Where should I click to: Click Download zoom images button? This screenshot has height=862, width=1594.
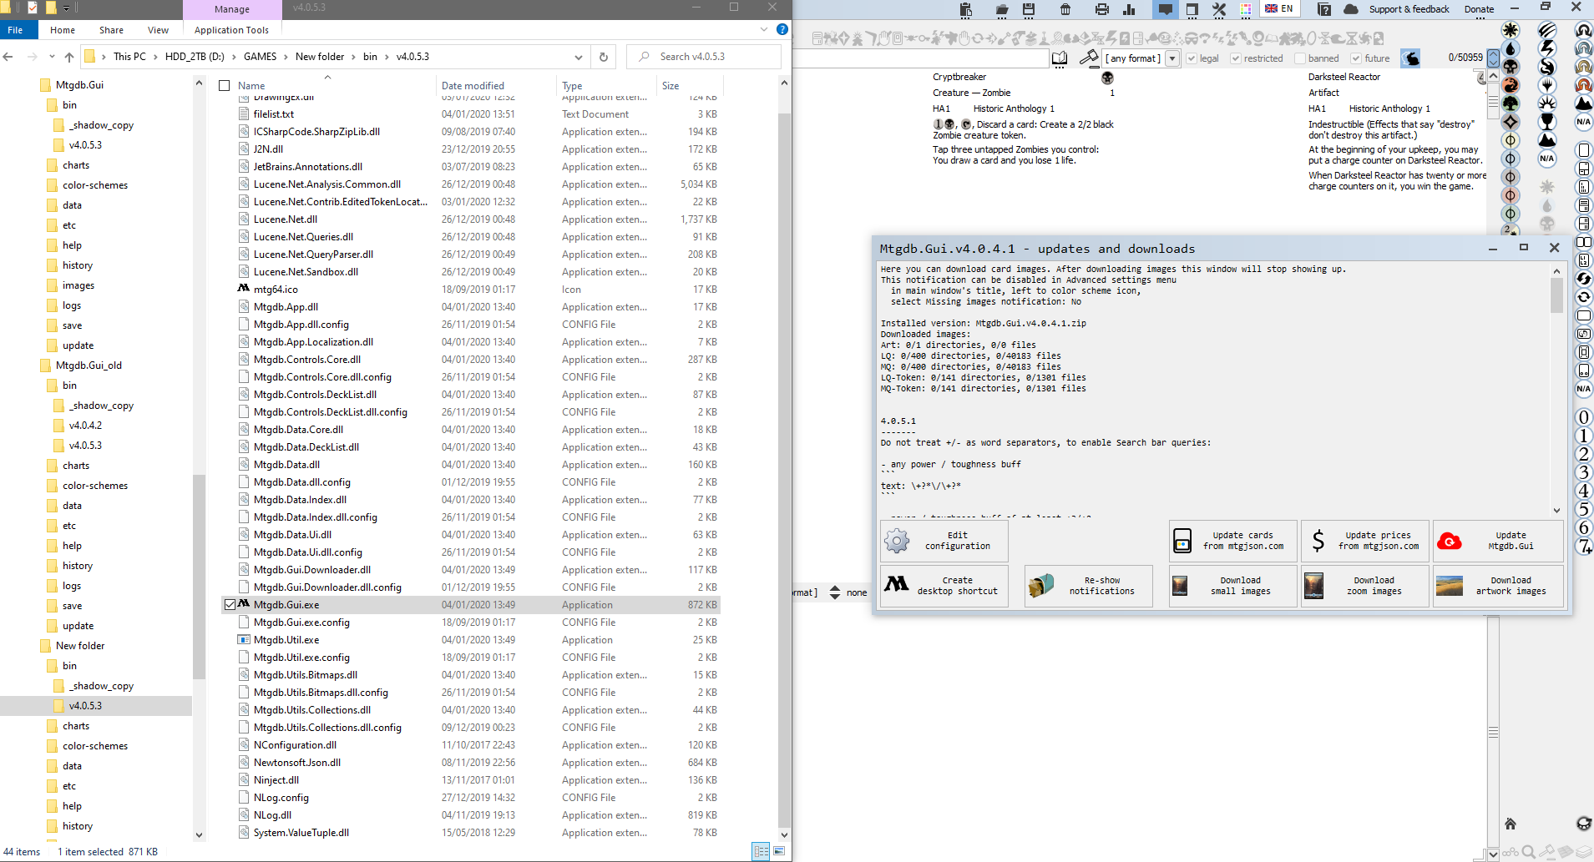(x=1364, y=586)
